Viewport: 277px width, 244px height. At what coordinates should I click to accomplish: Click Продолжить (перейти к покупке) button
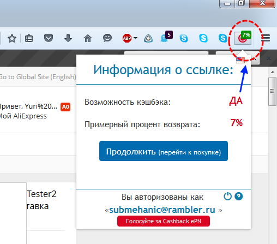point(164,151)
